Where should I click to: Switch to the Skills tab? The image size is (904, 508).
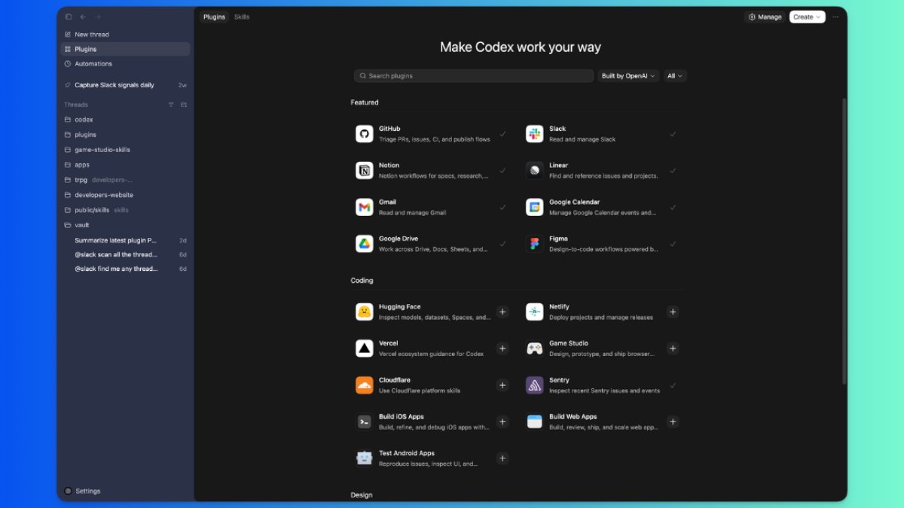242,17
